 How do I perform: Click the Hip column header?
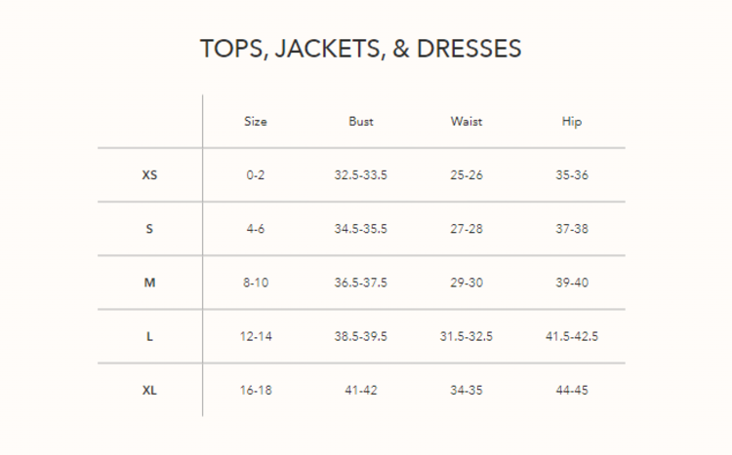[x=571, y=122]
